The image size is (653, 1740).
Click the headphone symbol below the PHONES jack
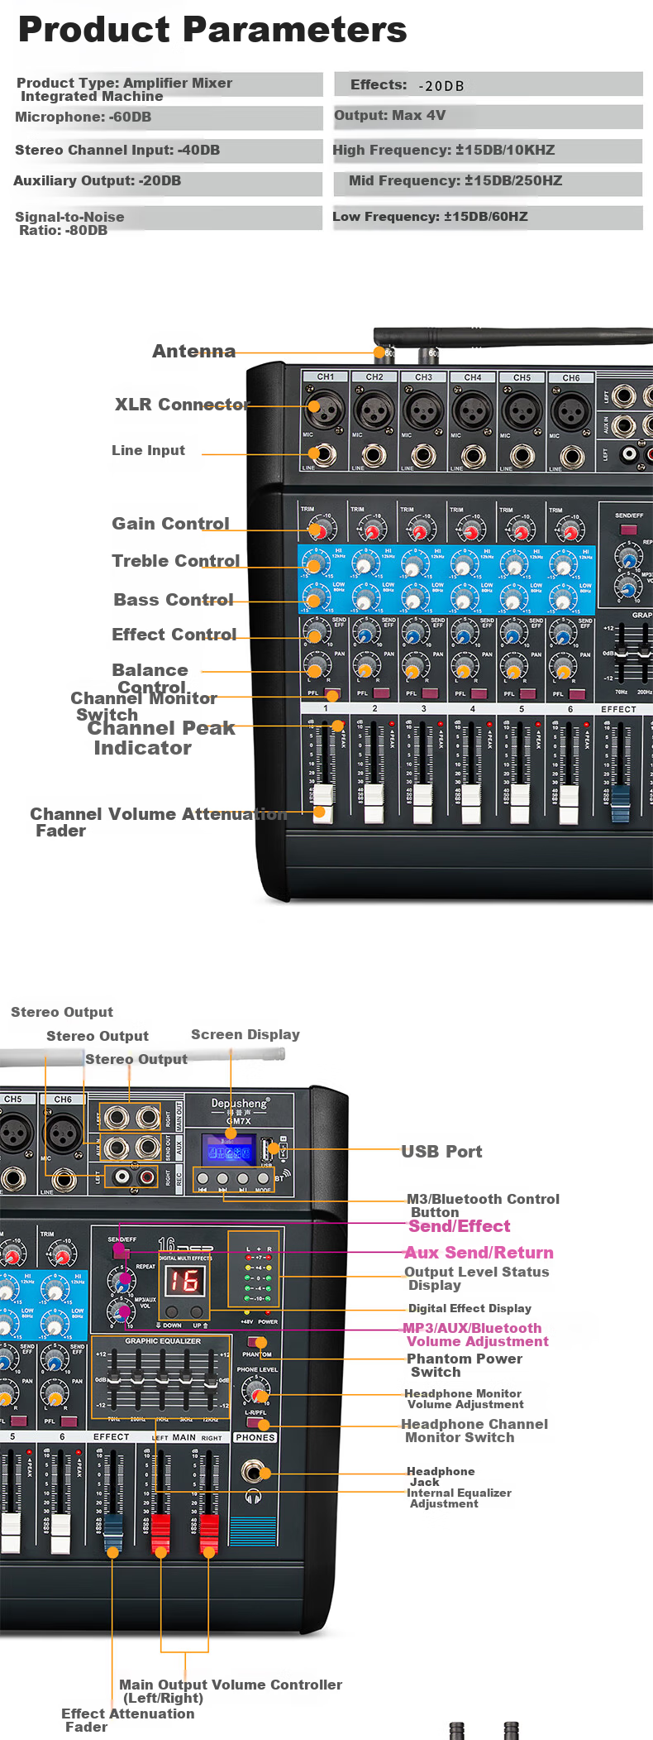pos(254,1497)
